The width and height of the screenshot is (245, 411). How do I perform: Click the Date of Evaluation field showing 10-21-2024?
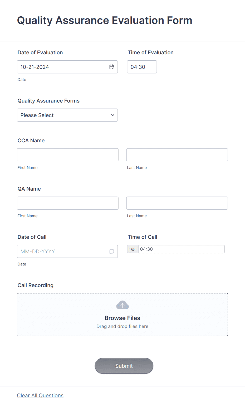(67, 67)
